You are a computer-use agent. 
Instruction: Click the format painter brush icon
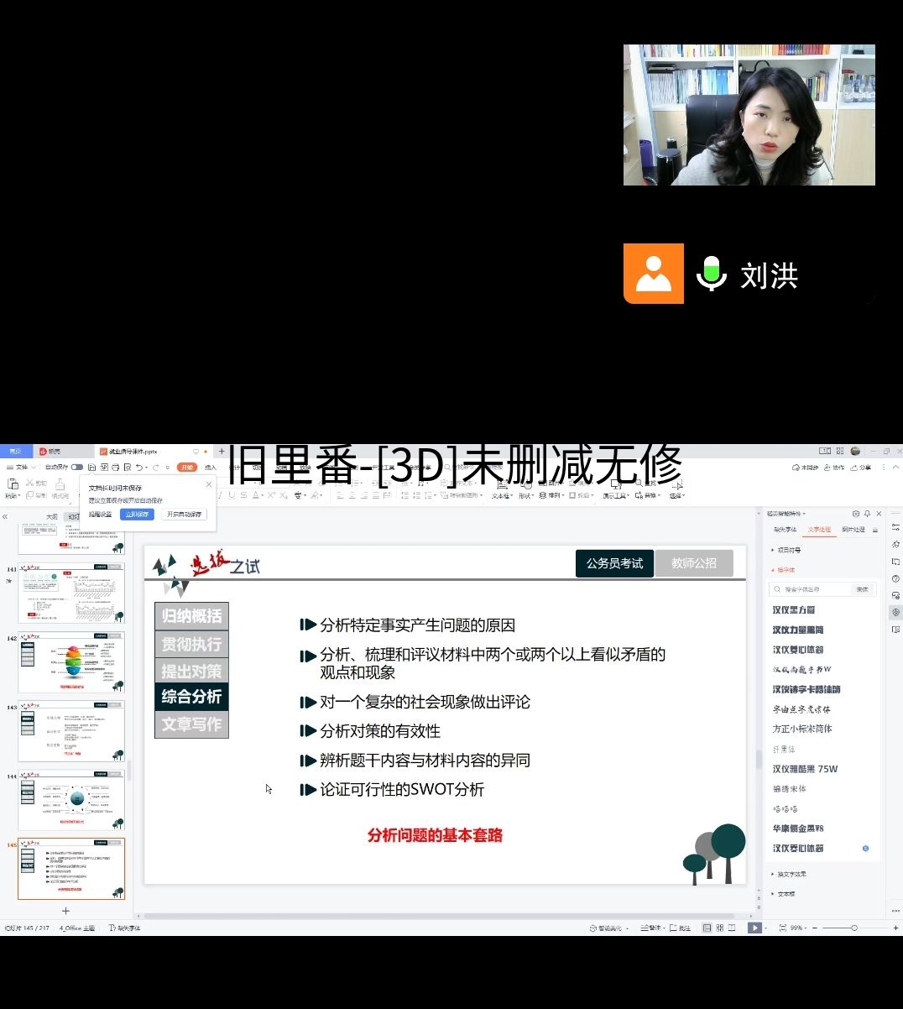[60, 484]
